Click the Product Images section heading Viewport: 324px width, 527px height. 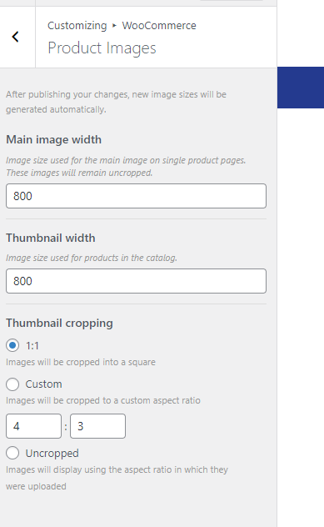pyautogui.click(x=102, y=48)
